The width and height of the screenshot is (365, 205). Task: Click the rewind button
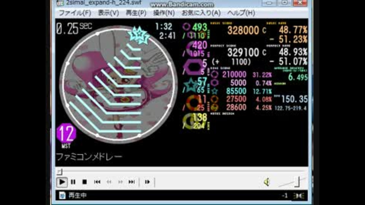[x=109, y=182]
